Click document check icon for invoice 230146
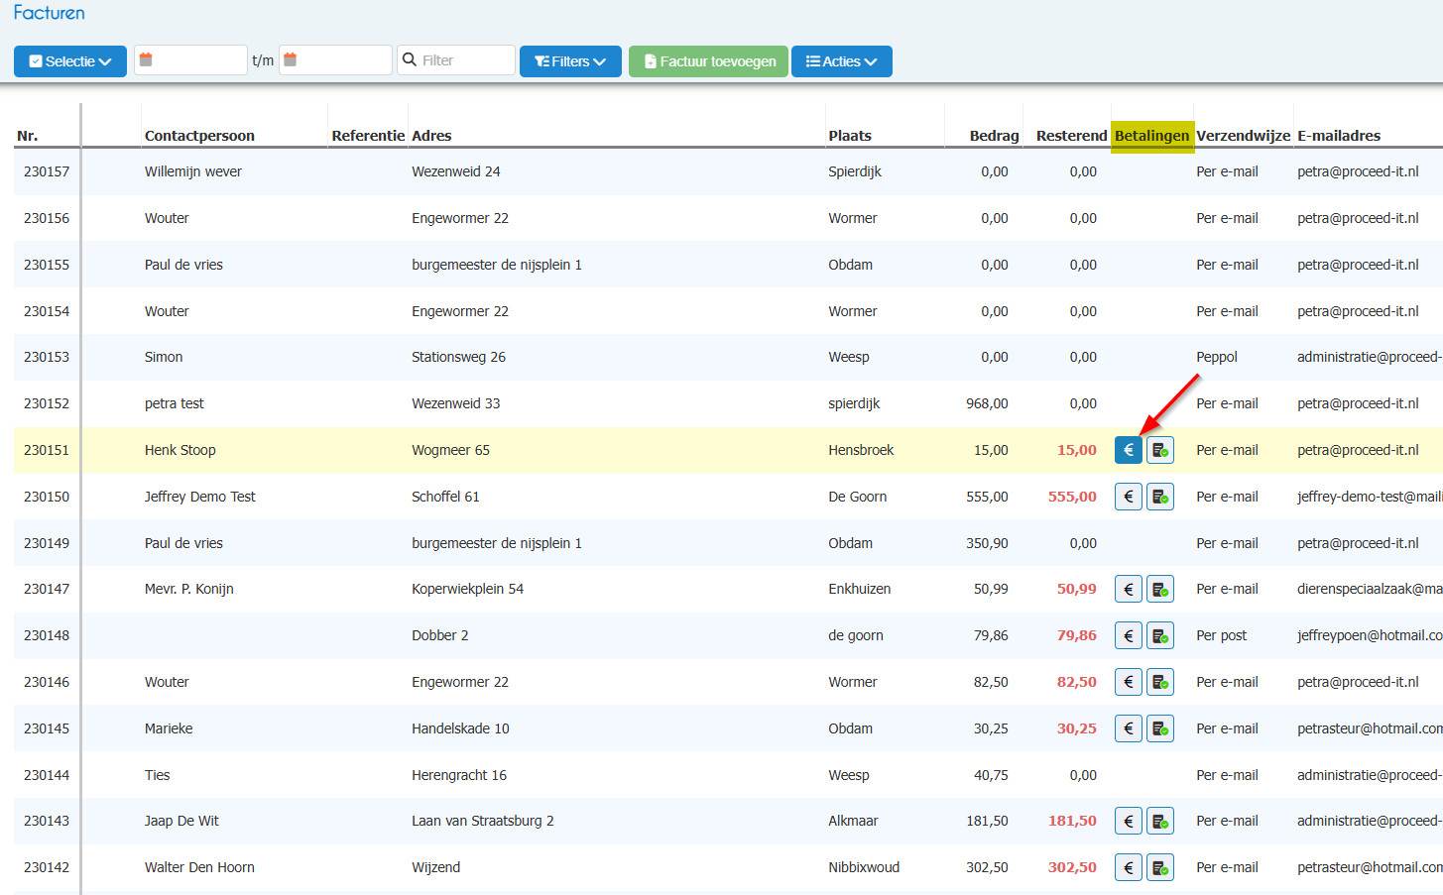The height and width of the screenshot is (895, 1443). click(1160, 682)
